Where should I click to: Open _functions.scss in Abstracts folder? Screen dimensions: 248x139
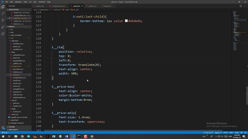18,44
